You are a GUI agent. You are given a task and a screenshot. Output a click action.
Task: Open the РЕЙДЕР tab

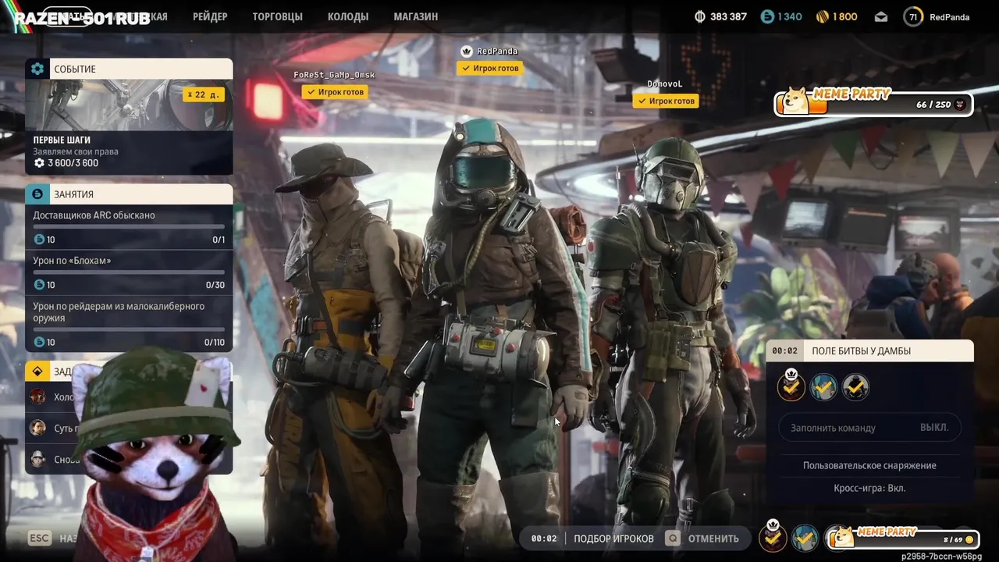[210, 16]
